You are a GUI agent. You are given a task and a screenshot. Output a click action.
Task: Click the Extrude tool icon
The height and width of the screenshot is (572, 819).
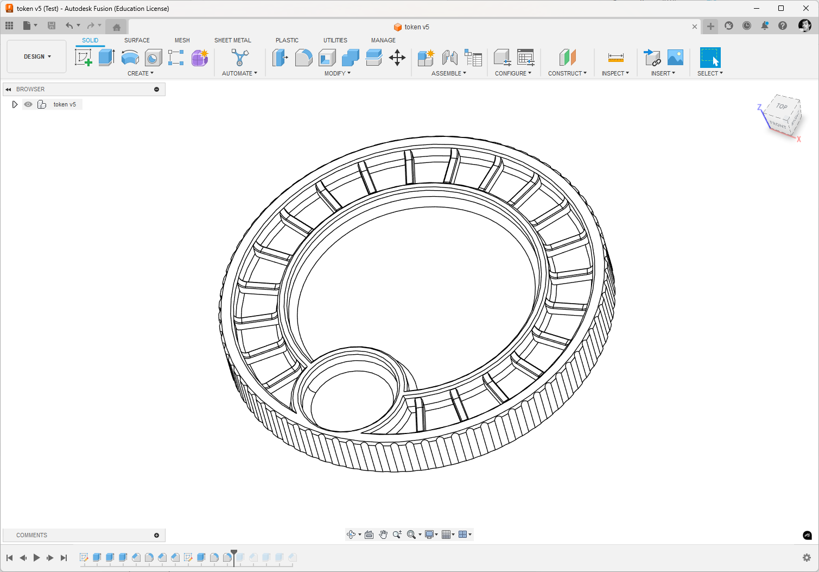point(106,58)
